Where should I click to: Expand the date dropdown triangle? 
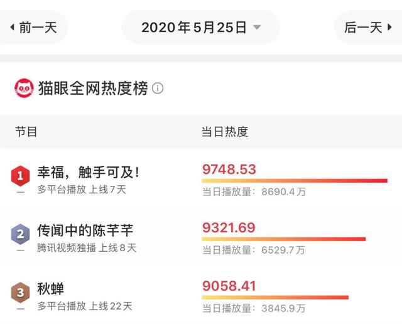pyautogui.click(x=257, y=27)
